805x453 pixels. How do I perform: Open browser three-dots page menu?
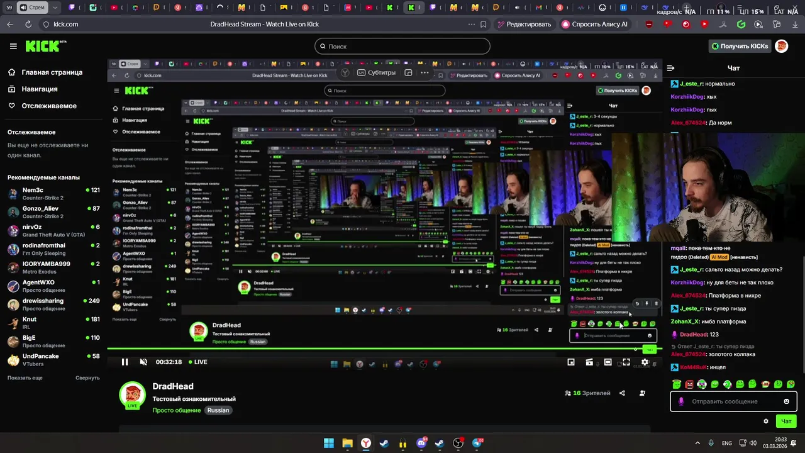[472, 24]
